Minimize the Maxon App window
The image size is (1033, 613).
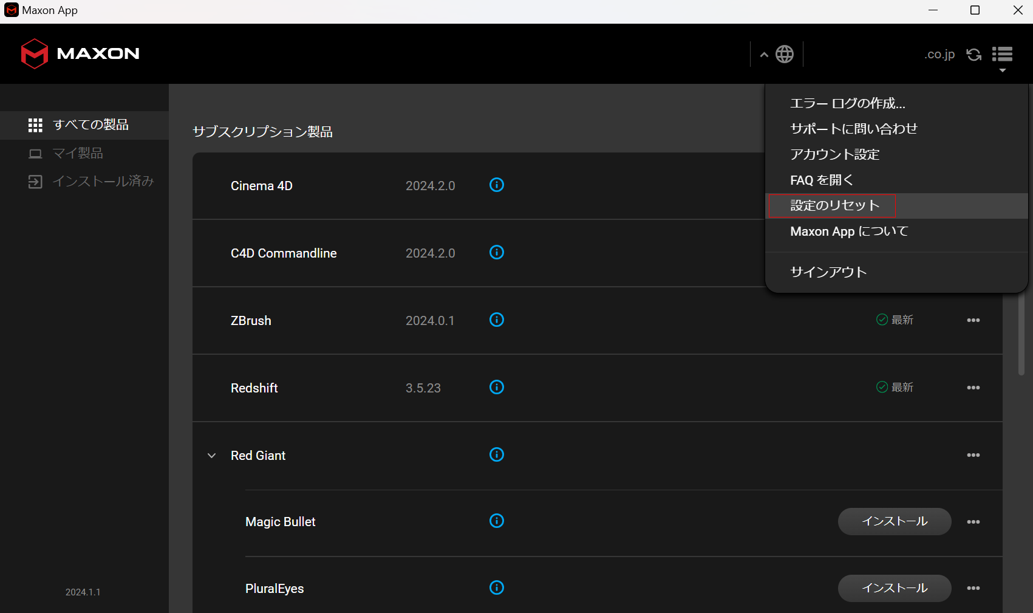933,10
